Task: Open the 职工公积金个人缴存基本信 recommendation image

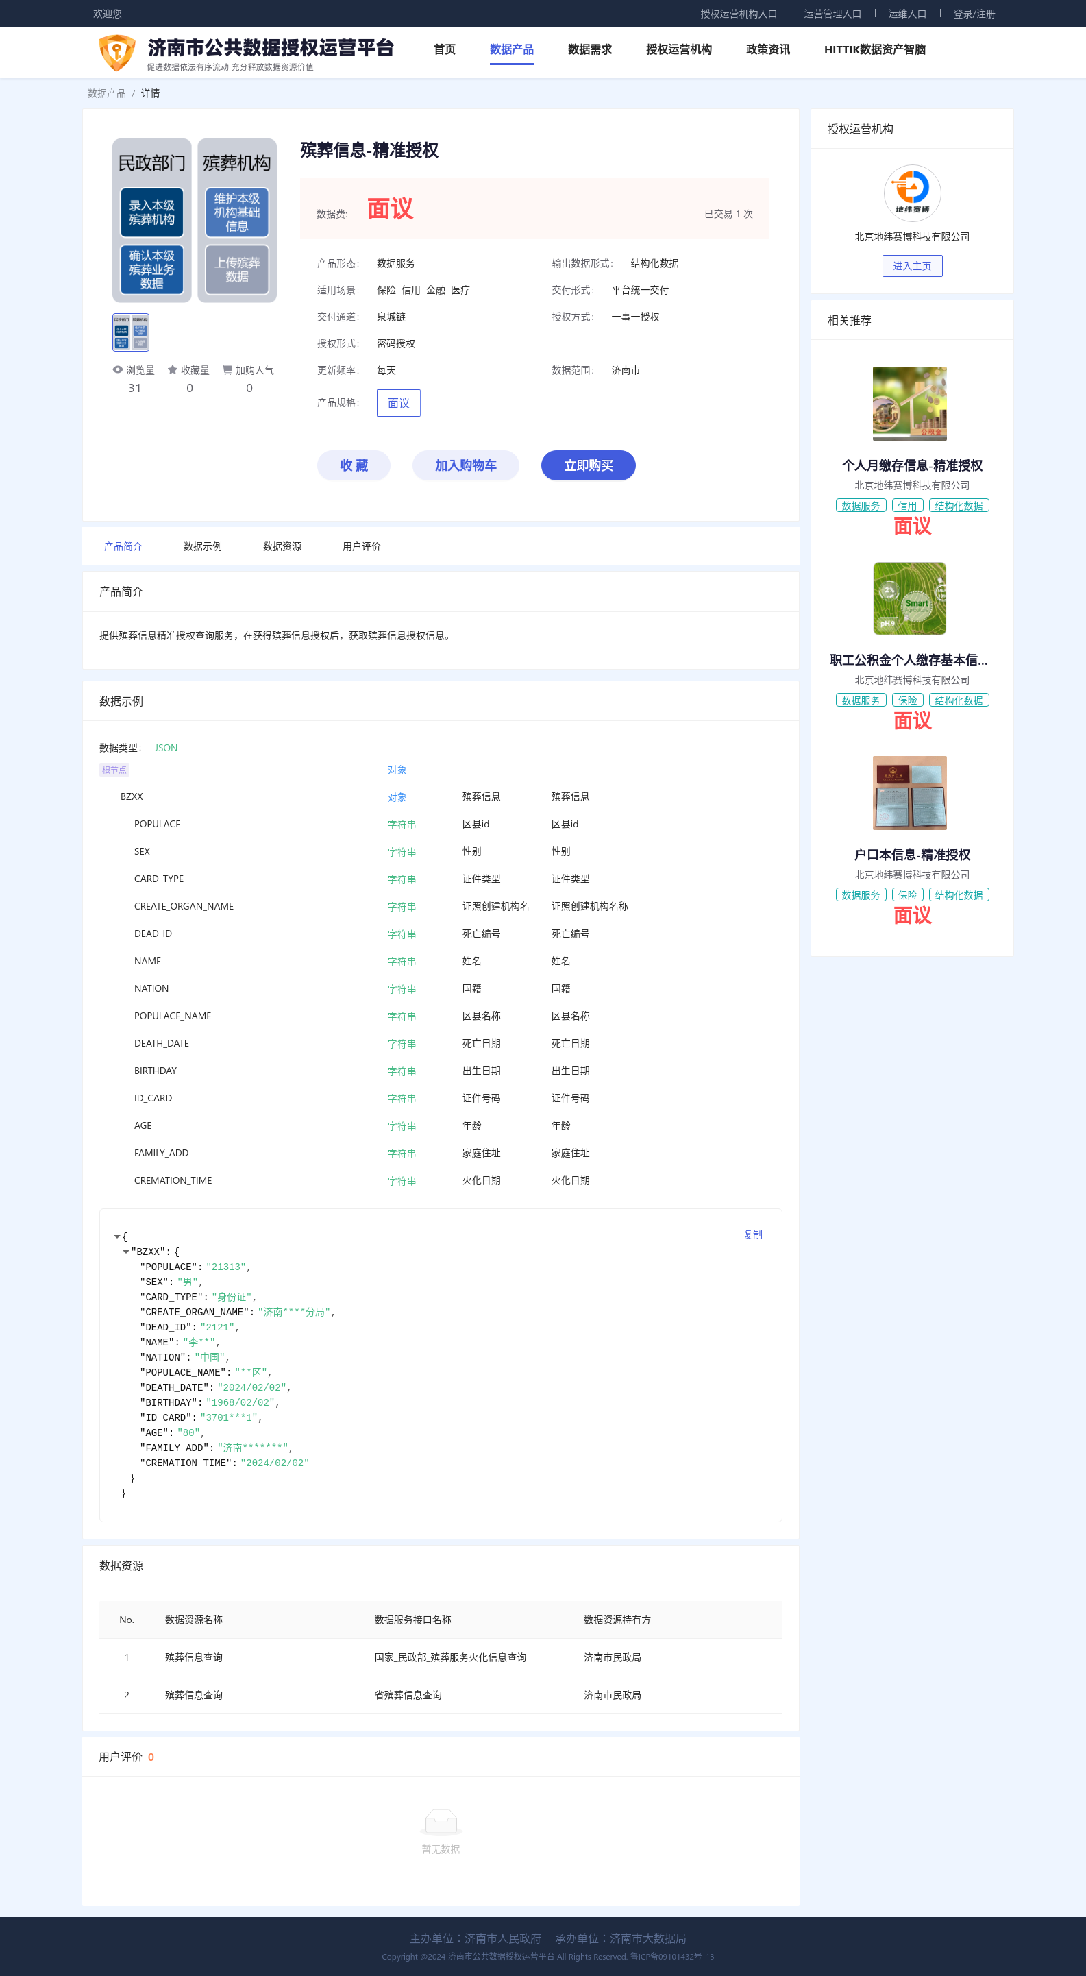Action: (x=910, y=598)
